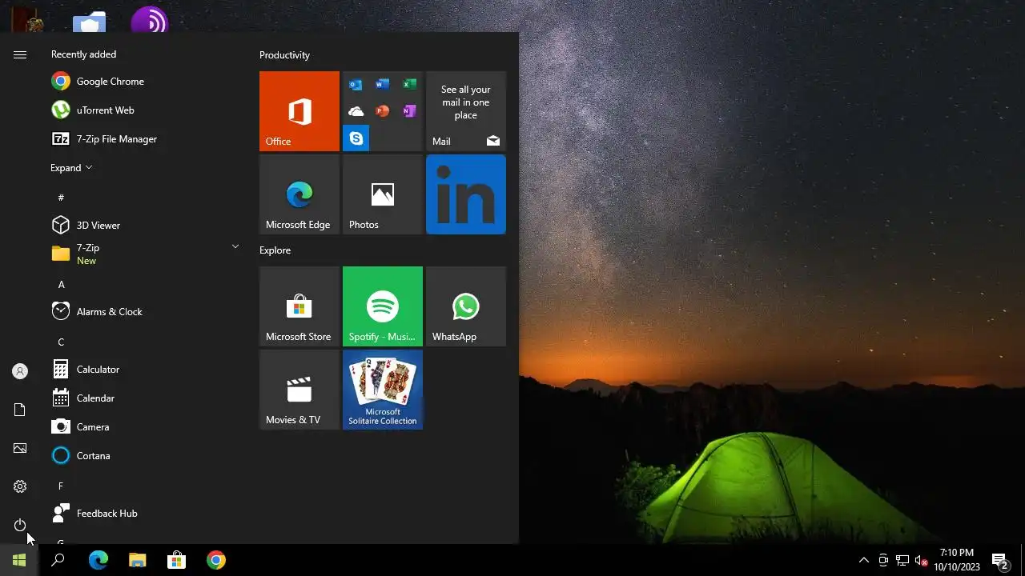Launch the Camera app
The image size is (1025, 576).
(x=145, y=427)
